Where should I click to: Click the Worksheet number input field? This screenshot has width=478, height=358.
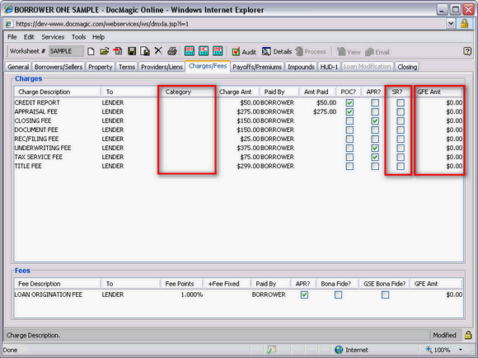66,51
